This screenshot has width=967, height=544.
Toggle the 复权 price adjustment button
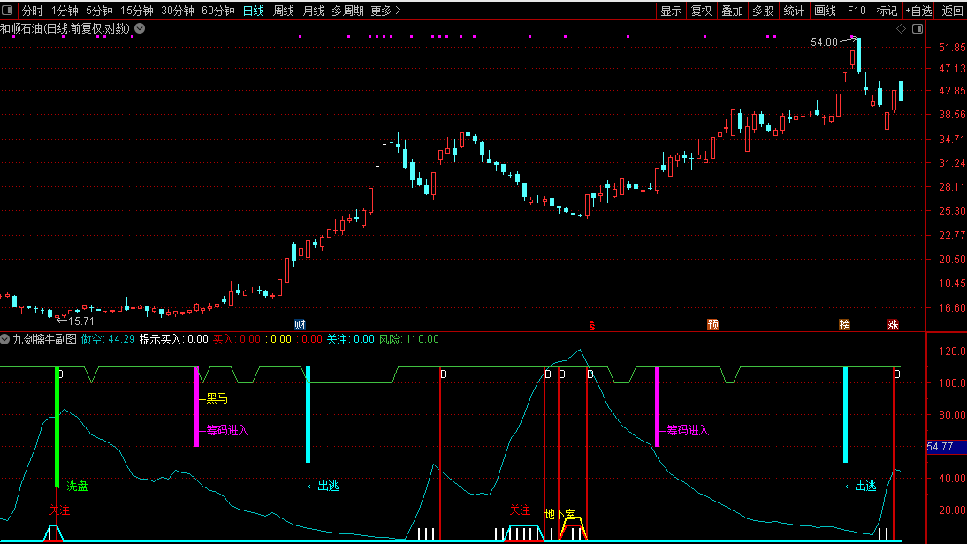(701, 11)
